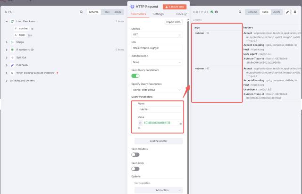Click the Edit Fields pencil node icon
This screenshot has height=194, width=302.
[x=12, y=65]
